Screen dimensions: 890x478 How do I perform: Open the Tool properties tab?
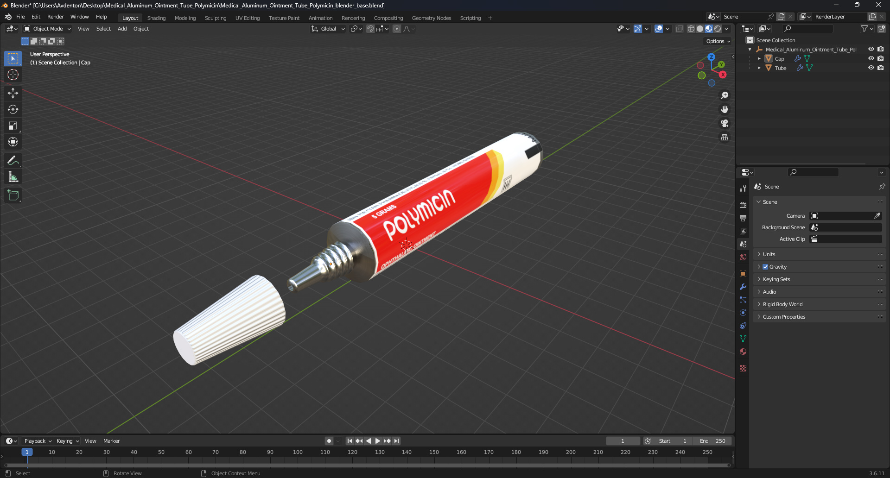pyautogui.click(x=743, y=188)
